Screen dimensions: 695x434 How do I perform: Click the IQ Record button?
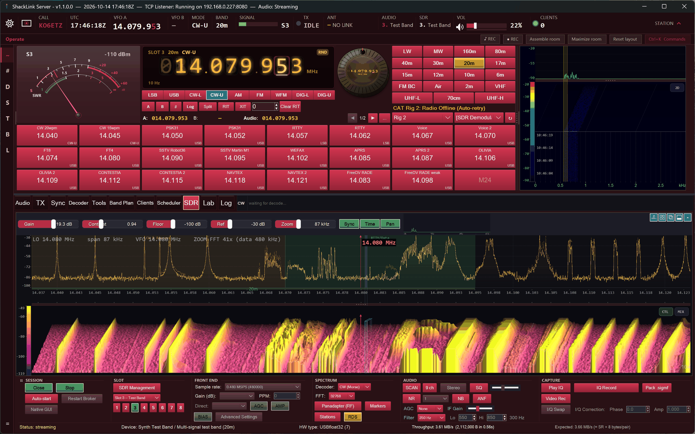(x=606, y=388)
